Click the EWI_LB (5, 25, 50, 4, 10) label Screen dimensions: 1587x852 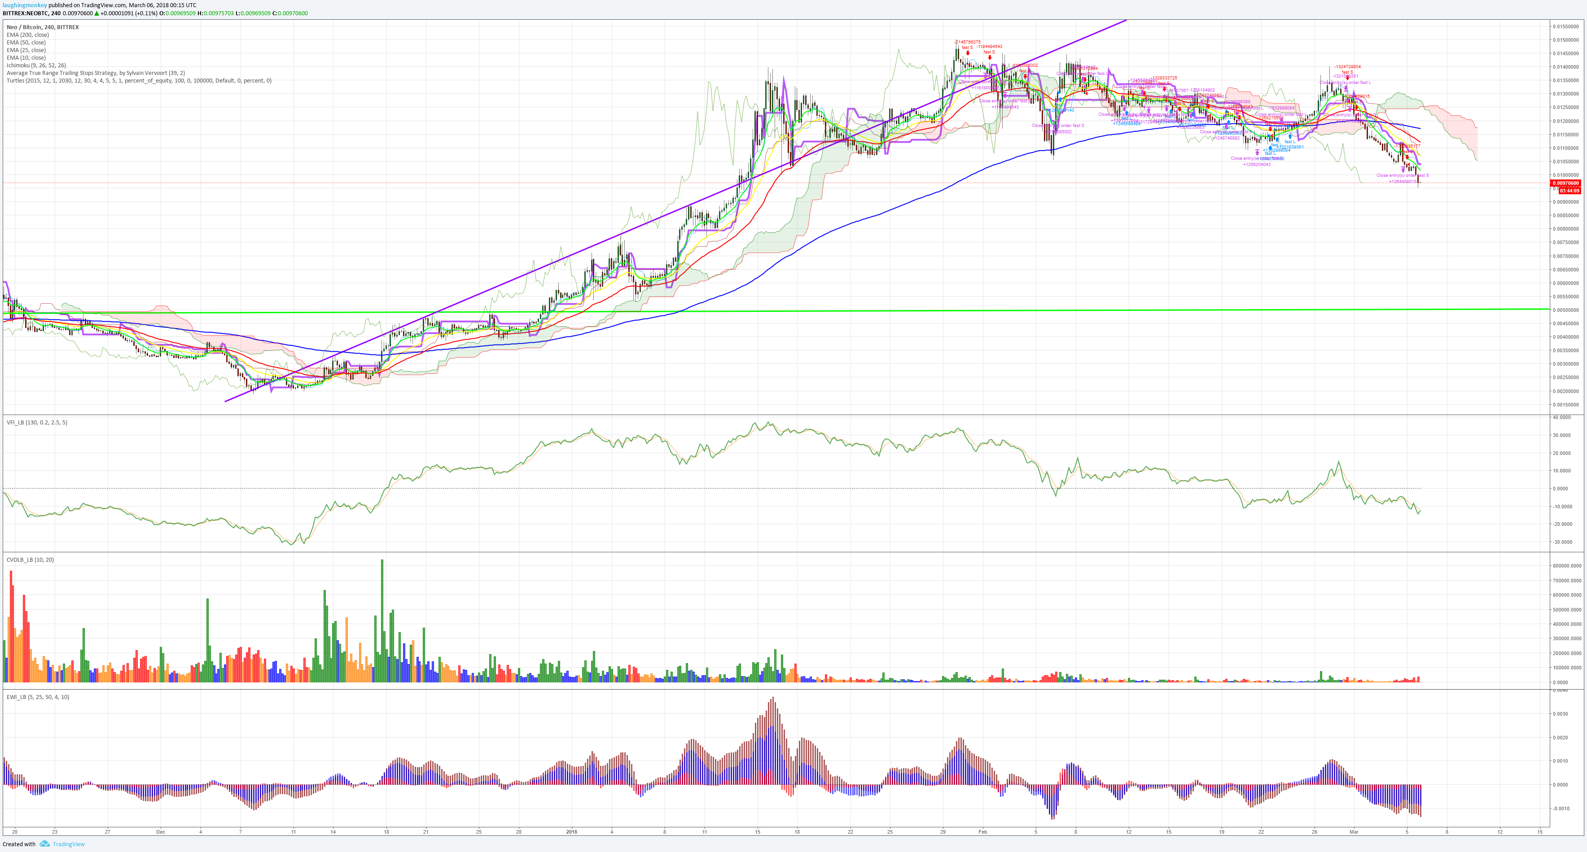(38, 697)
